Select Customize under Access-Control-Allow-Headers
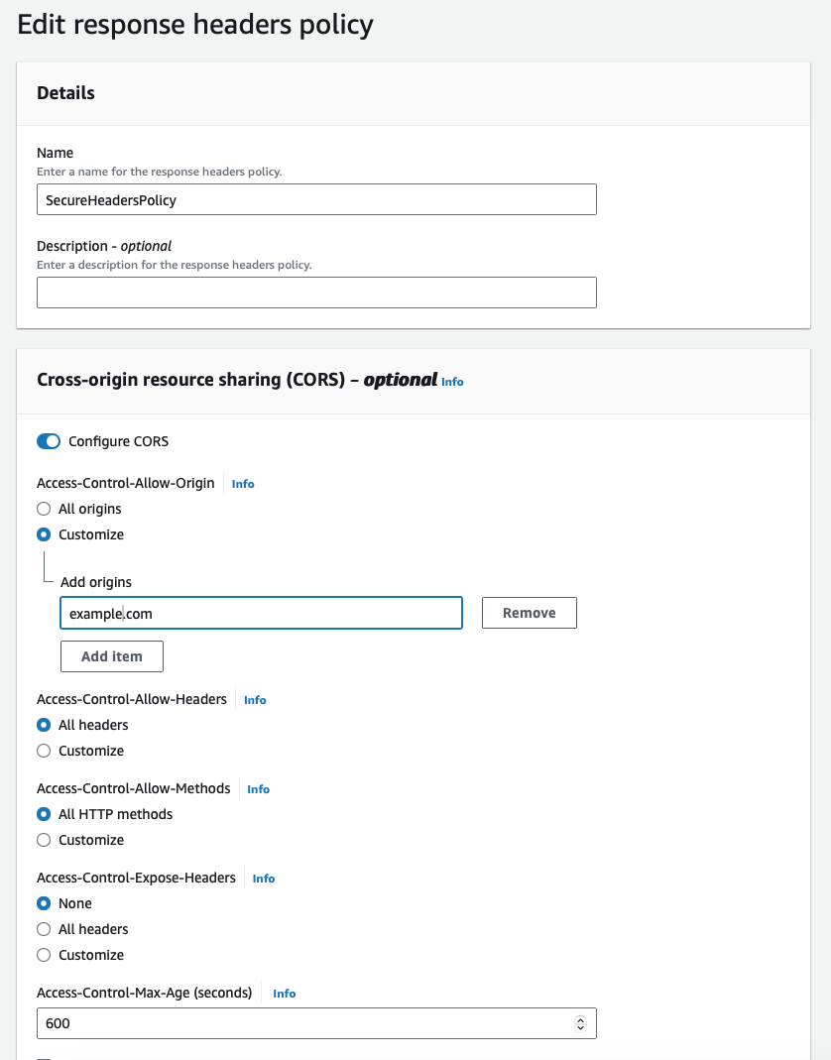The height and width of the screenshot is (1060, 831). [x=44, y=751]
